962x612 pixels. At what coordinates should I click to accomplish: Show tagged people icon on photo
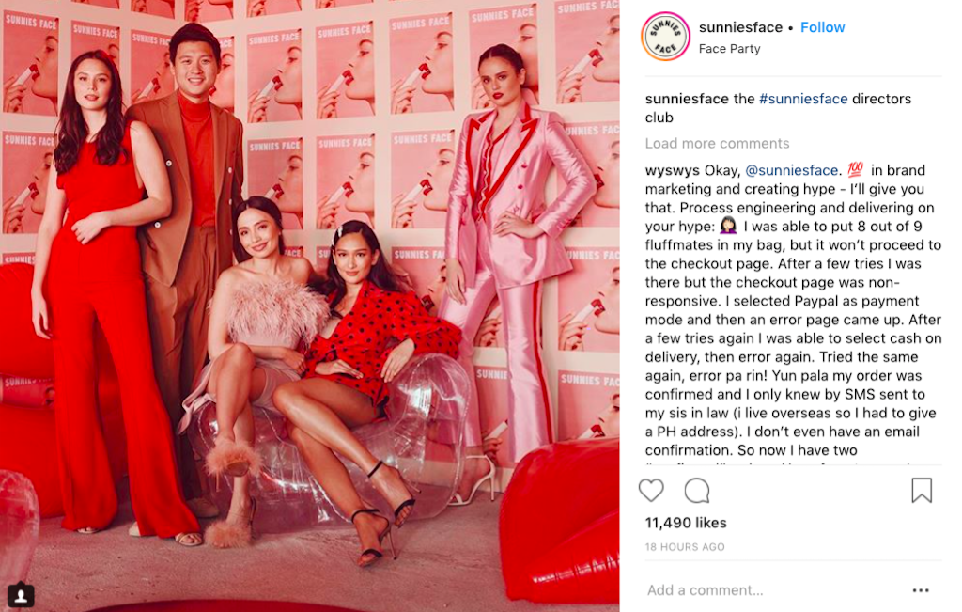[x=21, y=595]
